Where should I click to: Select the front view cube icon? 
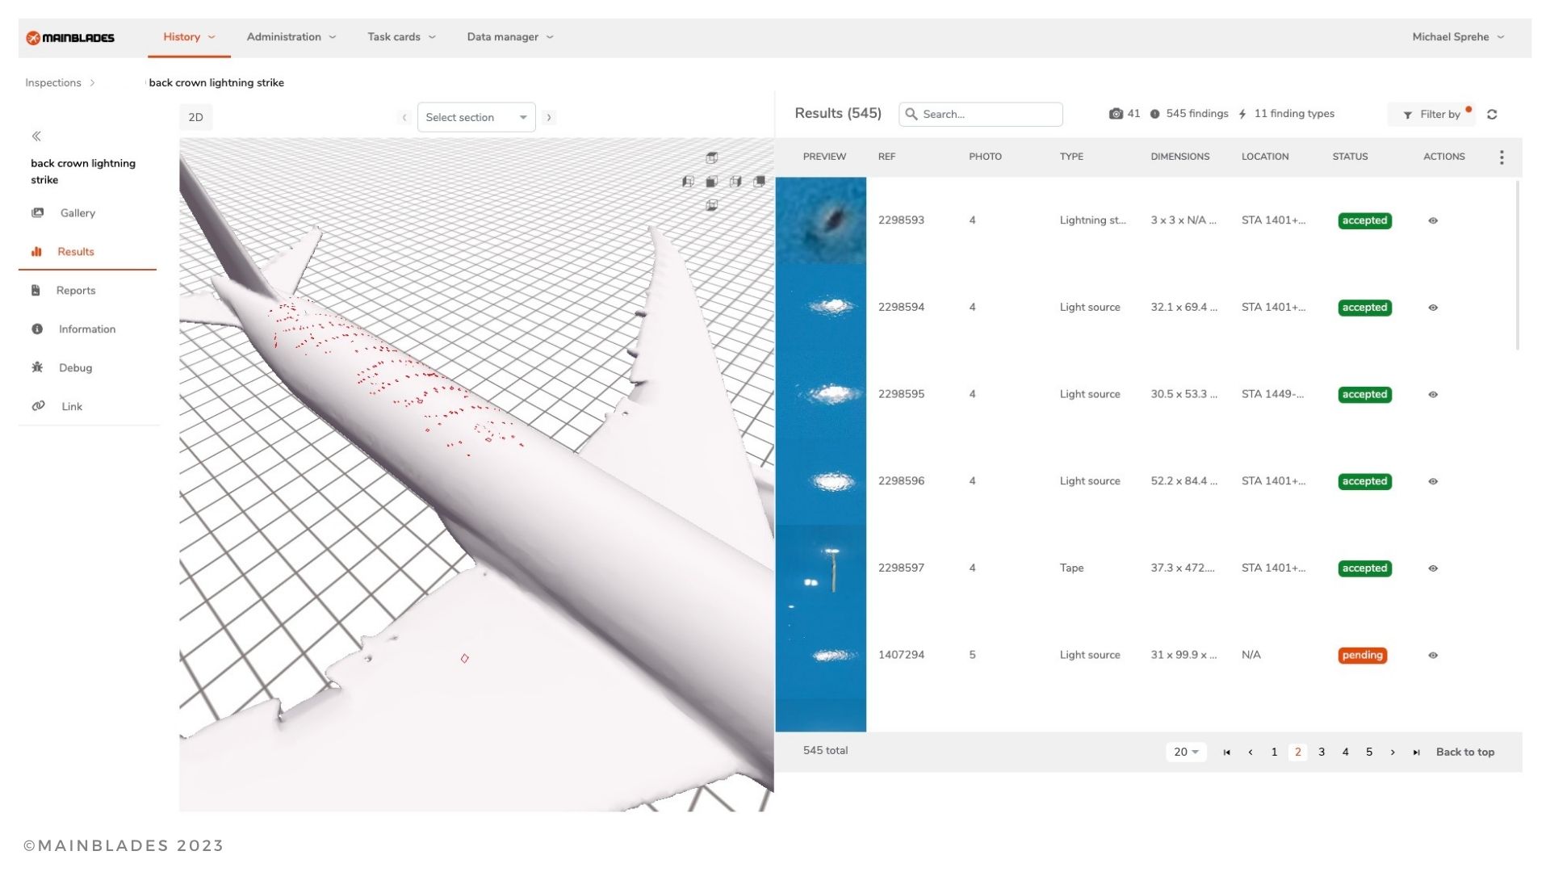tap(711, 182)
